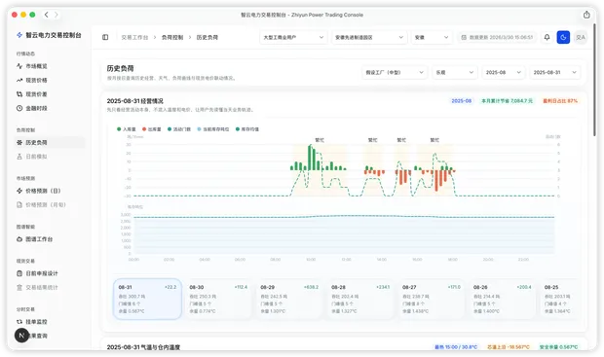Click the lightning logo beside 智云电力交易控制台
This screenshot has width=604, height=357.
click(19, 35)
